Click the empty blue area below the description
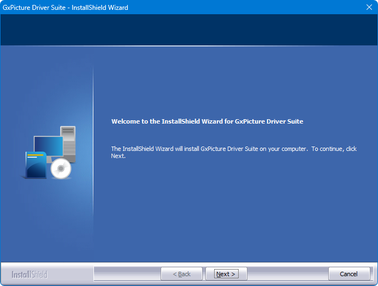Image resolution: width=378 pixels, height=286 pixels. 235,213
